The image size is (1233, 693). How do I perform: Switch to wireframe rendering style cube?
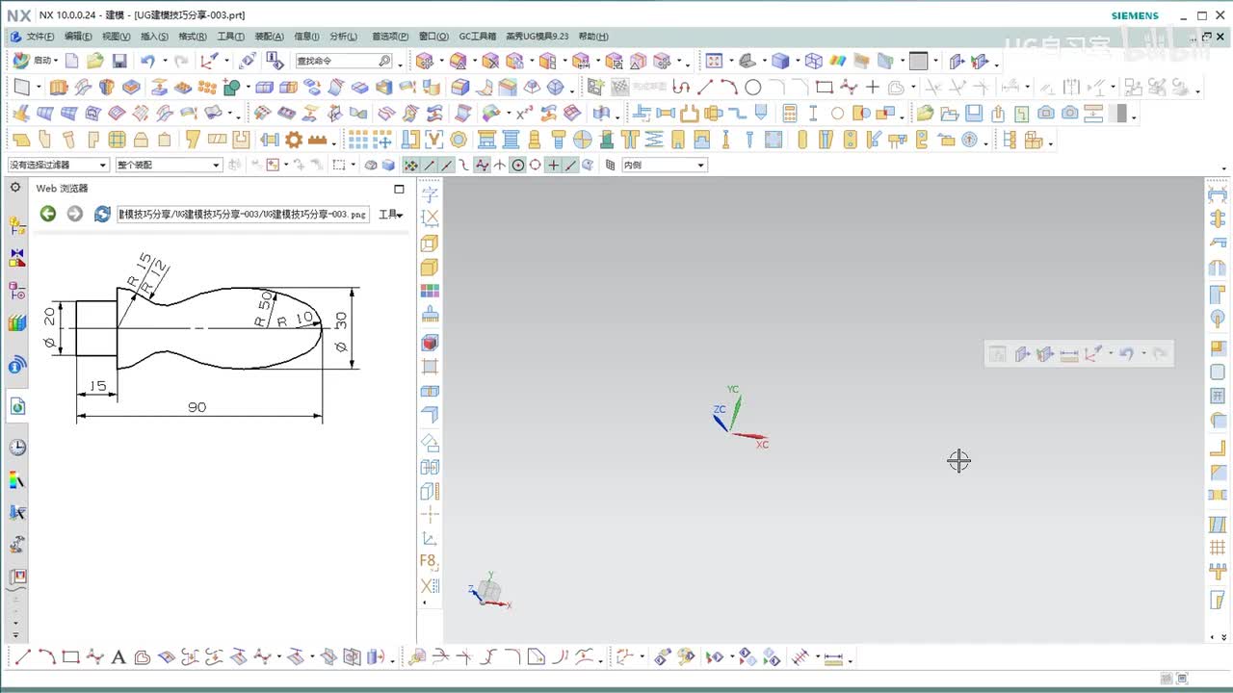coord(814,61)
